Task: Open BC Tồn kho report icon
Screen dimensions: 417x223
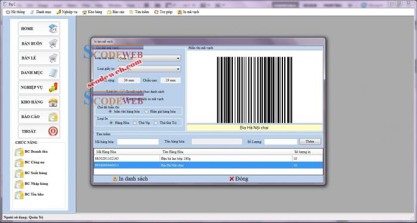Action: [19, 194]
